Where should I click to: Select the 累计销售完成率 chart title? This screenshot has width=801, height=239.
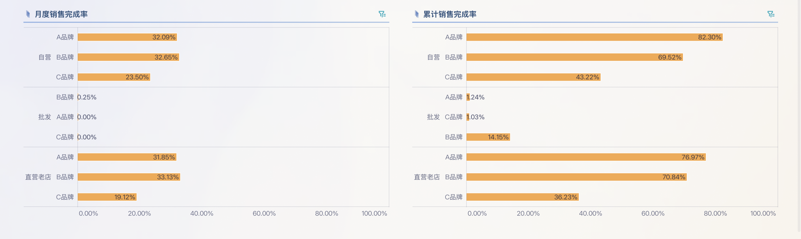pyautogui.click(x=450, y=14)
